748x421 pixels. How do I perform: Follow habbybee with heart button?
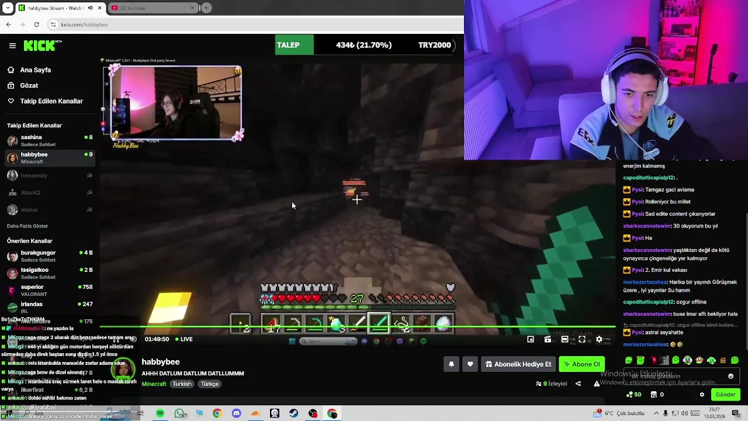tap(470, 364)
